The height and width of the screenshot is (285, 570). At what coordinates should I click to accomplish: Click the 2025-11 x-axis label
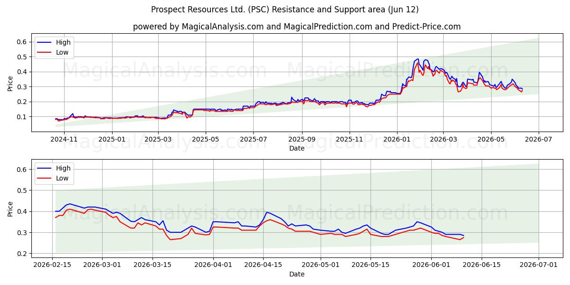click(349, 139)
